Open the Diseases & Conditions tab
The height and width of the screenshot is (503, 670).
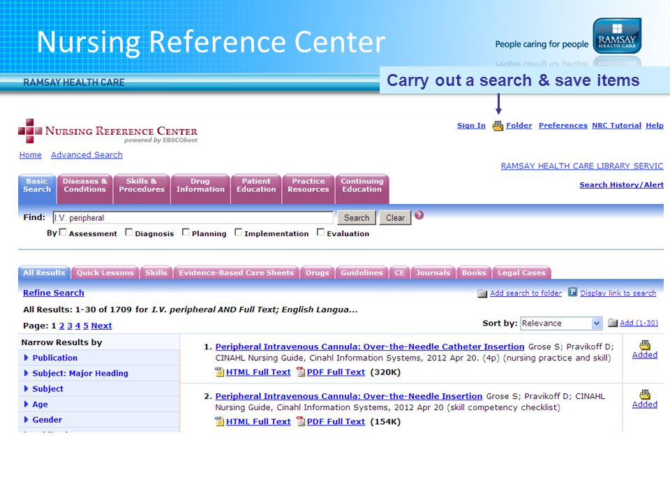(84, 189)
